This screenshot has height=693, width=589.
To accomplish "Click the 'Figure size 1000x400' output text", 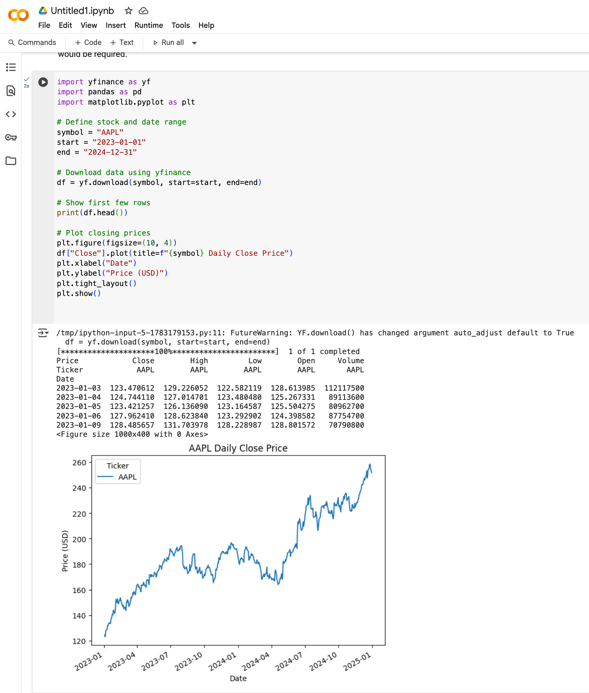I will [x=132, y=434].
